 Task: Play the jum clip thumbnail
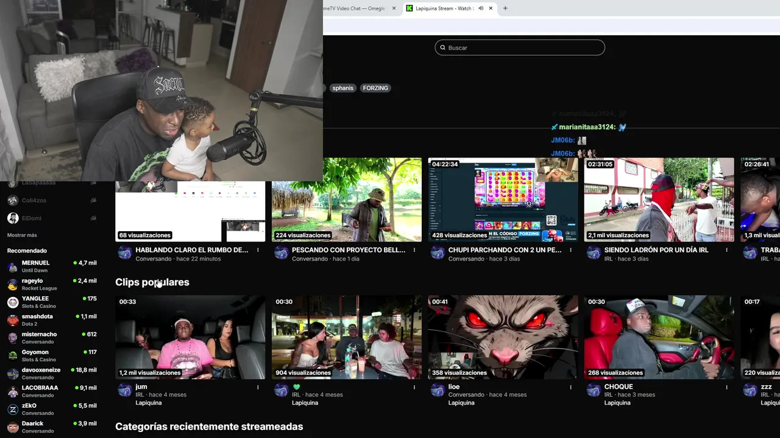(190, 337)
